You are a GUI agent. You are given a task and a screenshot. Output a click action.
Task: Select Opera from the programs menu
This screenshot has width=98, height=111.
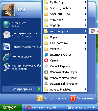coord(65,60)
